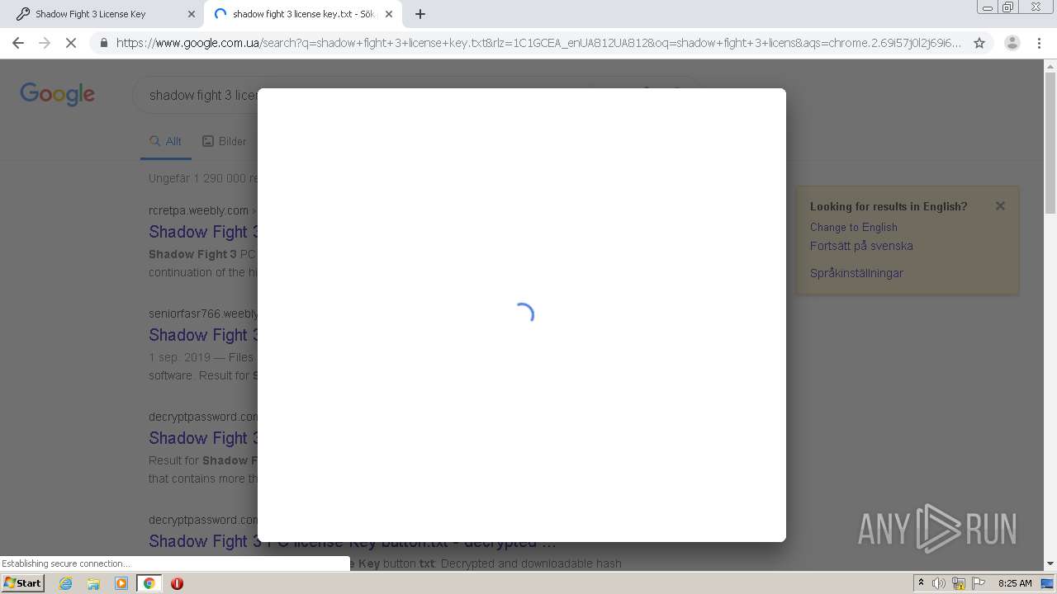Open the Chrome three-dot menu
1057x594 pixels.
[1039, 43]
